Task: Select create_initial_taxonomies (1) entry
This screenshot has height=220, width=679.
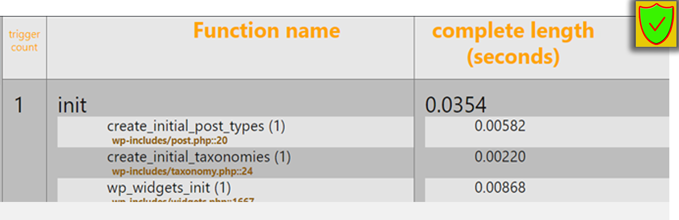Action: tap(199, 157)
